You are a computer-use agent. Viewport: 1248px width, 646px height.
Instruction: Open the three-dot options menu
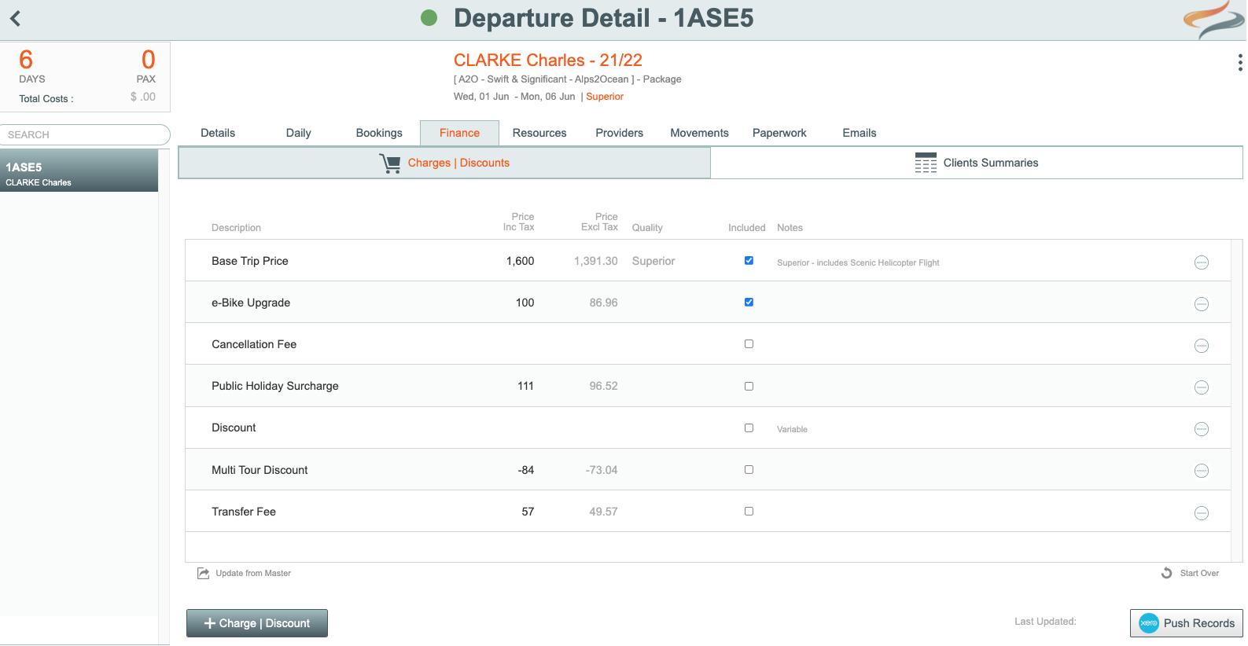pos(1240,63)
